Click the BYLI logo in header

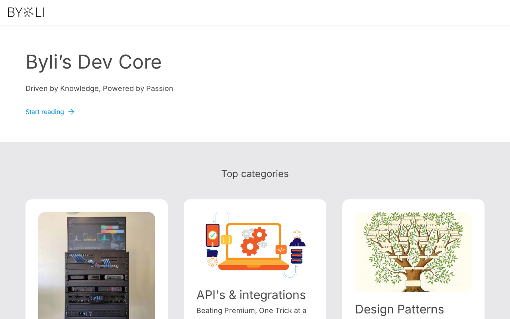[x=26, y=12]
